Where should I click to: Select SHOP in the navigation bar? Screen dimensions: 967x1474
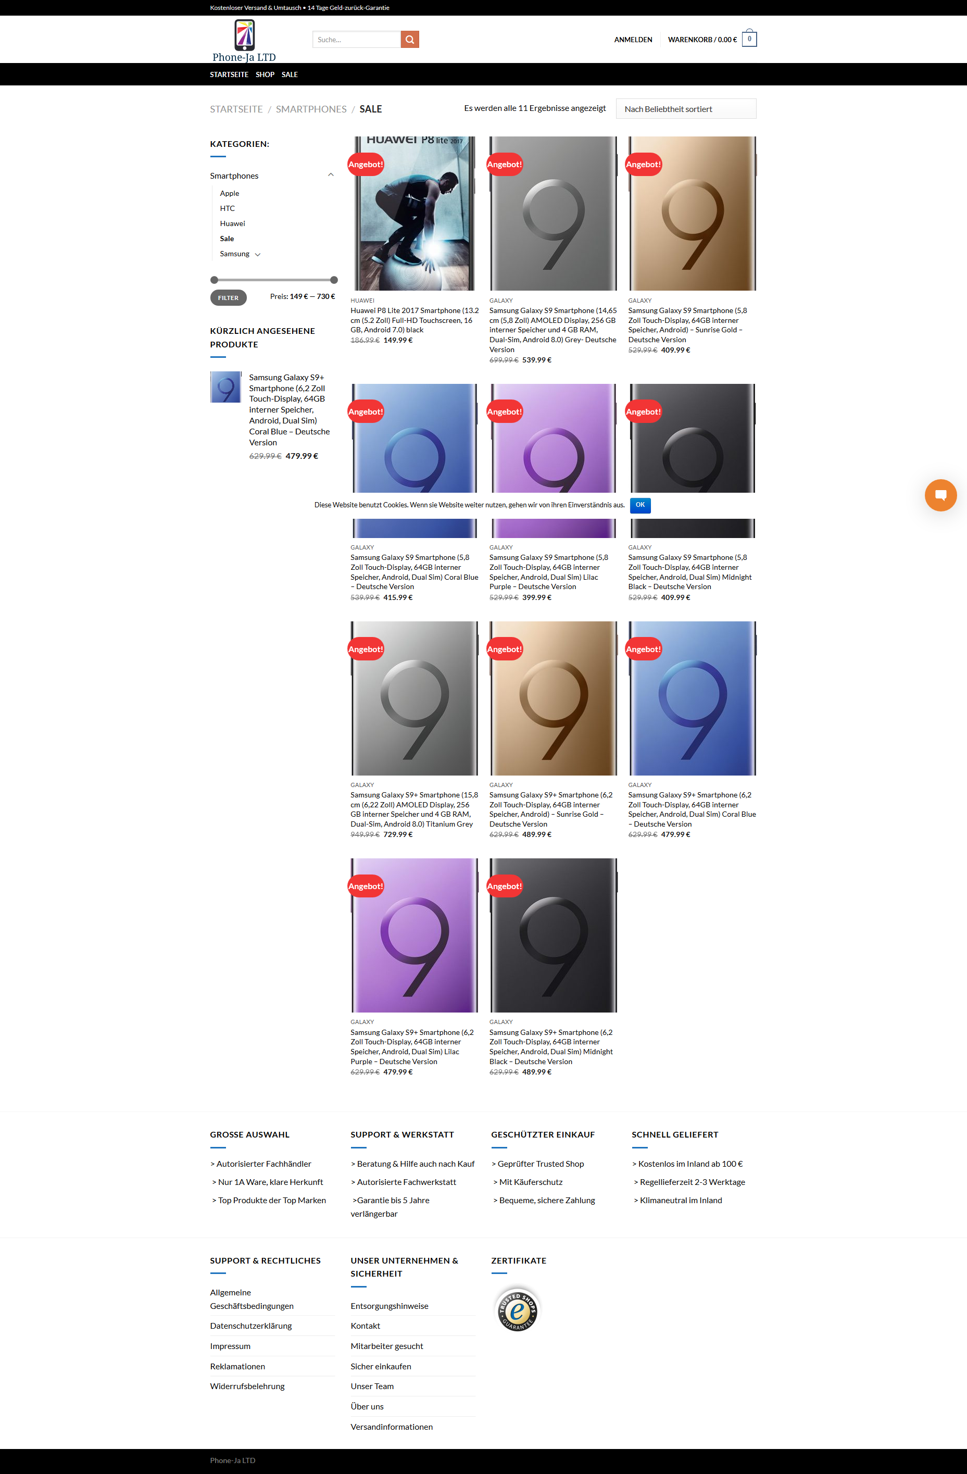point(265,74)
